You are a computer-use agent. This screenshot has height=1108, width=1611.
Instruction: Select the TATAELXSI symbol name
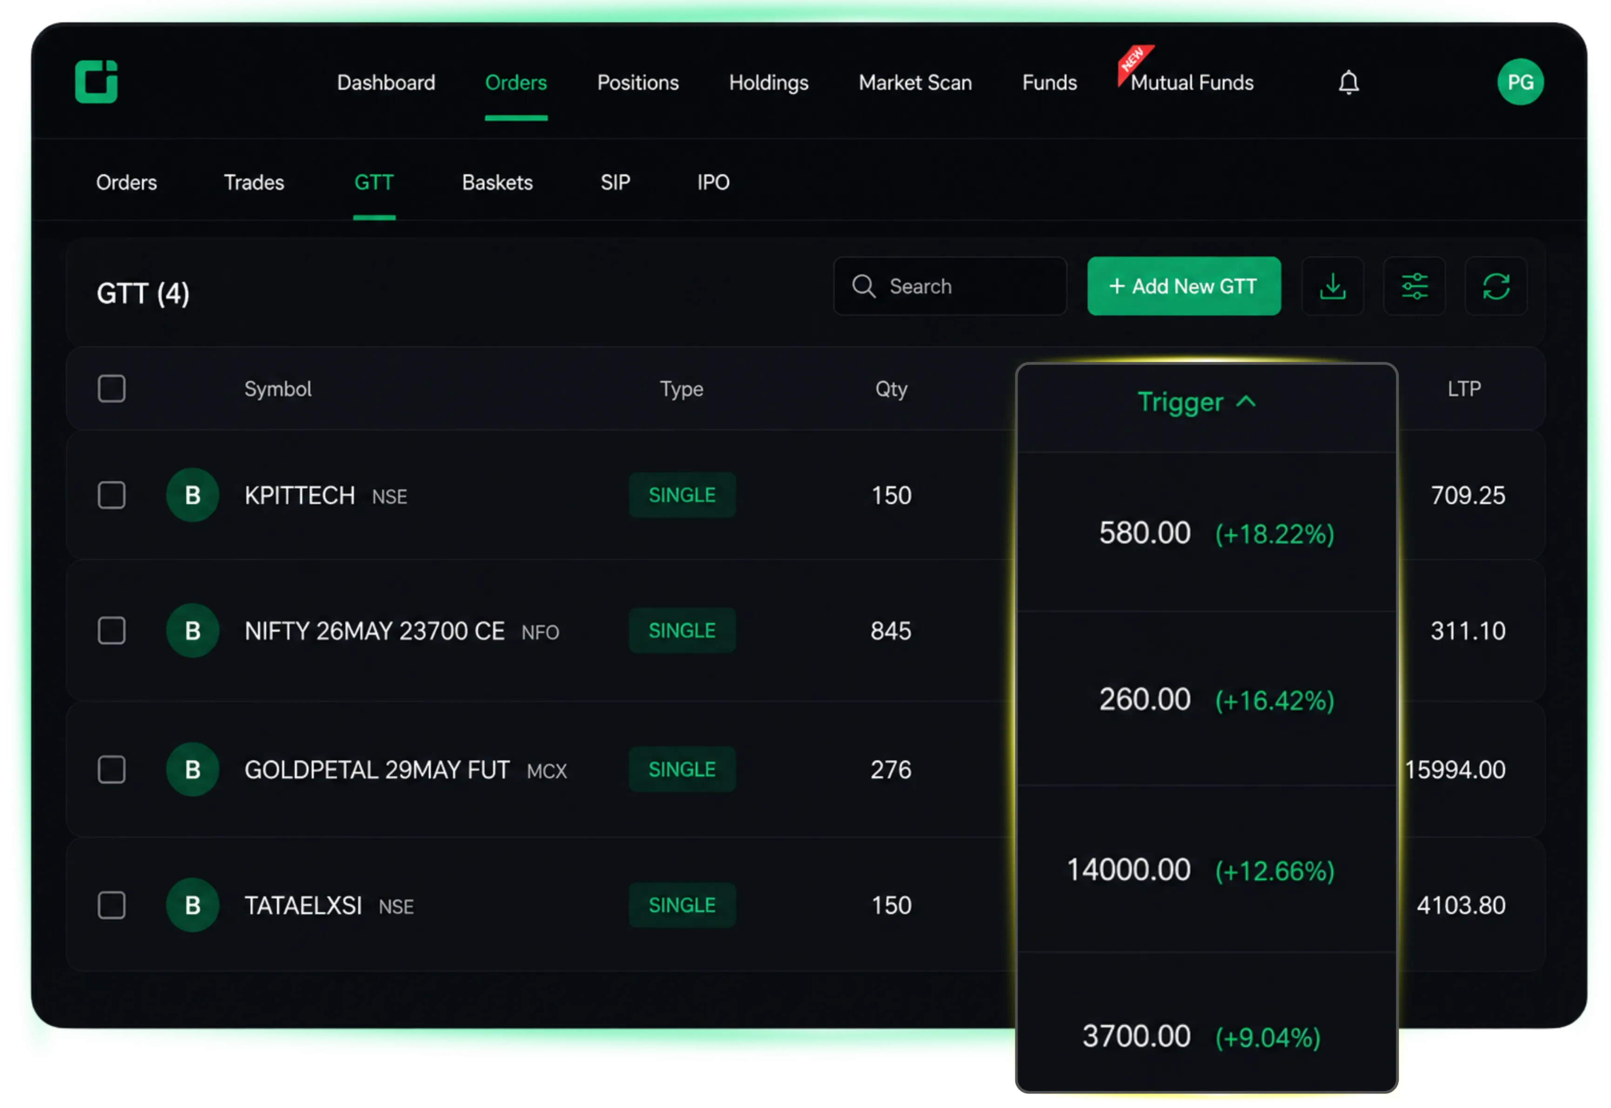click(304, 906)
